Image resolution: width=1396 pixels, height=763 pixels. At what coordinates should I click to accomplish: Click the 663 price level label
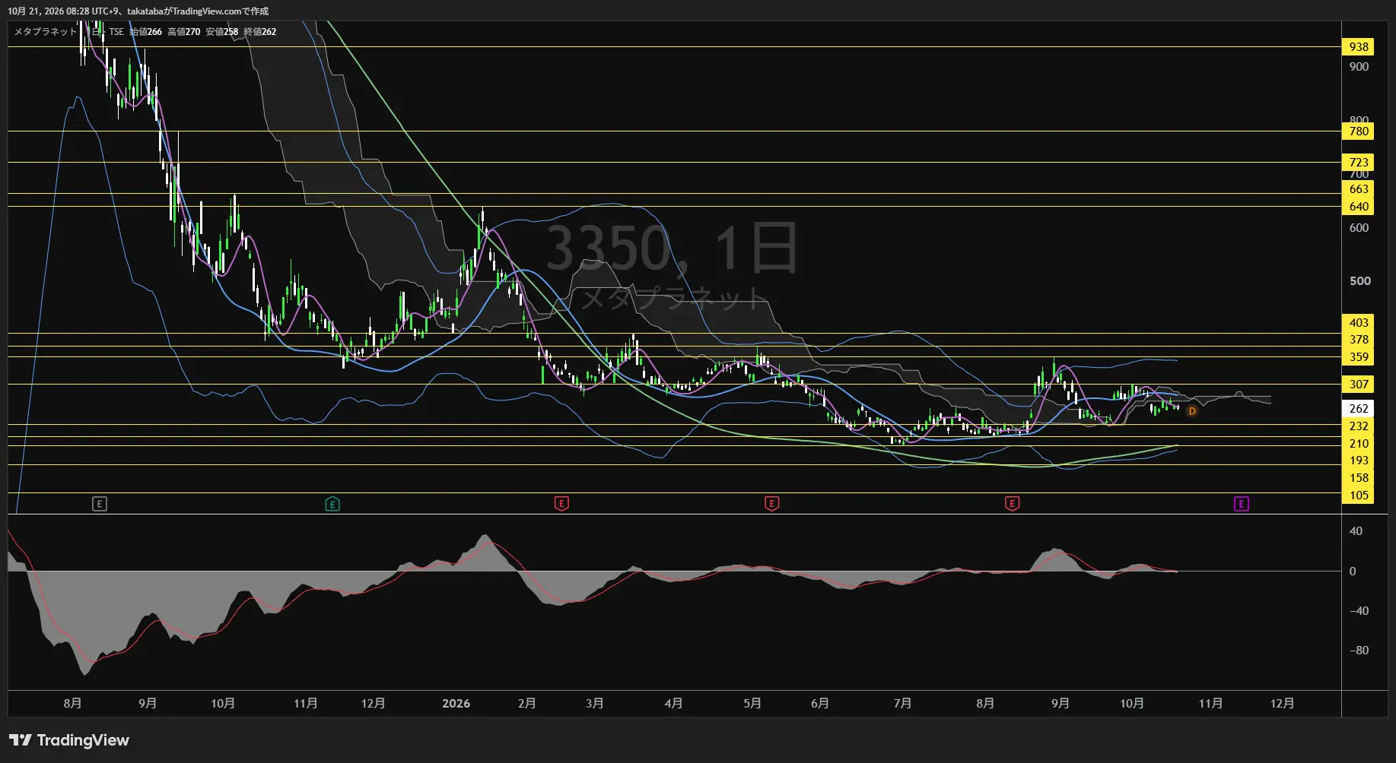[x=1358, y=188]
